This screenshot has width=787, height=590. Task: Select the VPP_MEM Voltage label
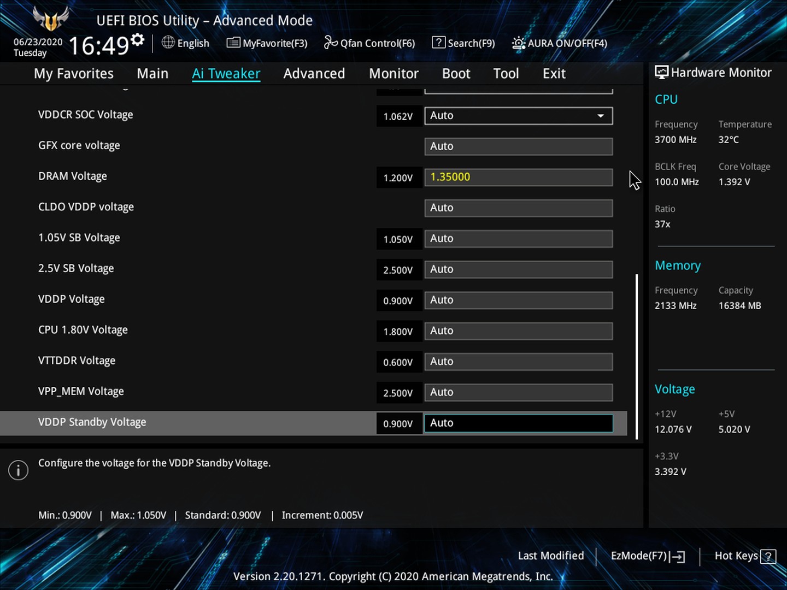click(x=81, y=391)
